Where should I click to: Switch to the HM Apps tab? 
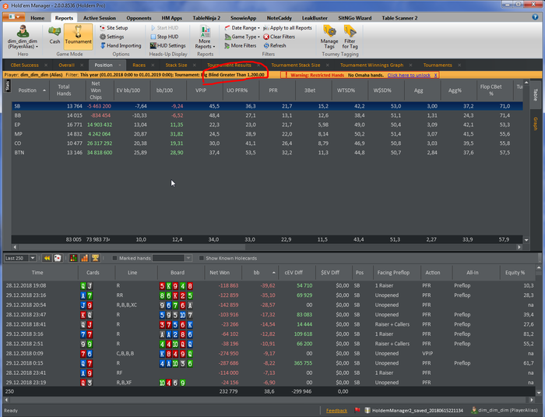point(172,18)
